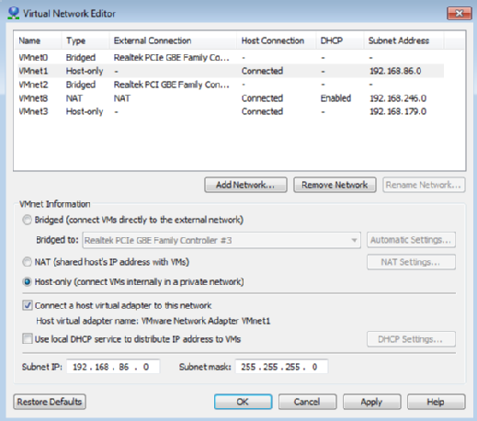Click the Connected cell in VMnet1 row
The height and width of the screenshot is (421, 477).
click(262, 71)
